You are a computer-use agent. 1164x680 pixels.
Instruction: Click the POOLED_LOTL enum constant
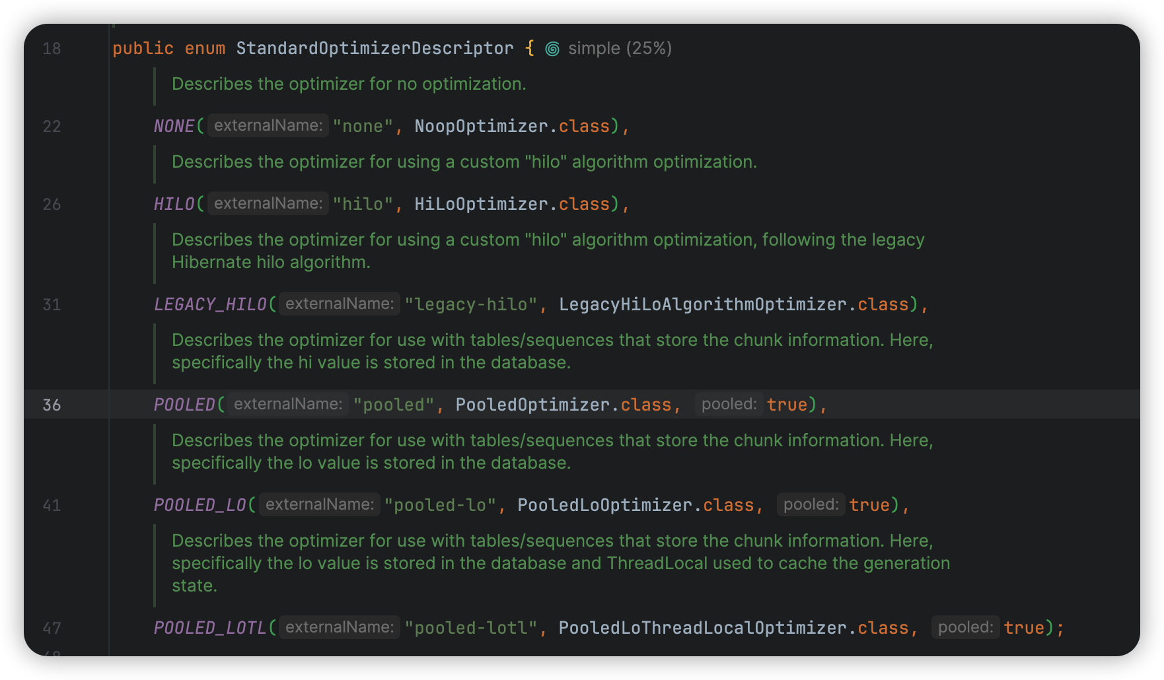[x=210, y=628]
